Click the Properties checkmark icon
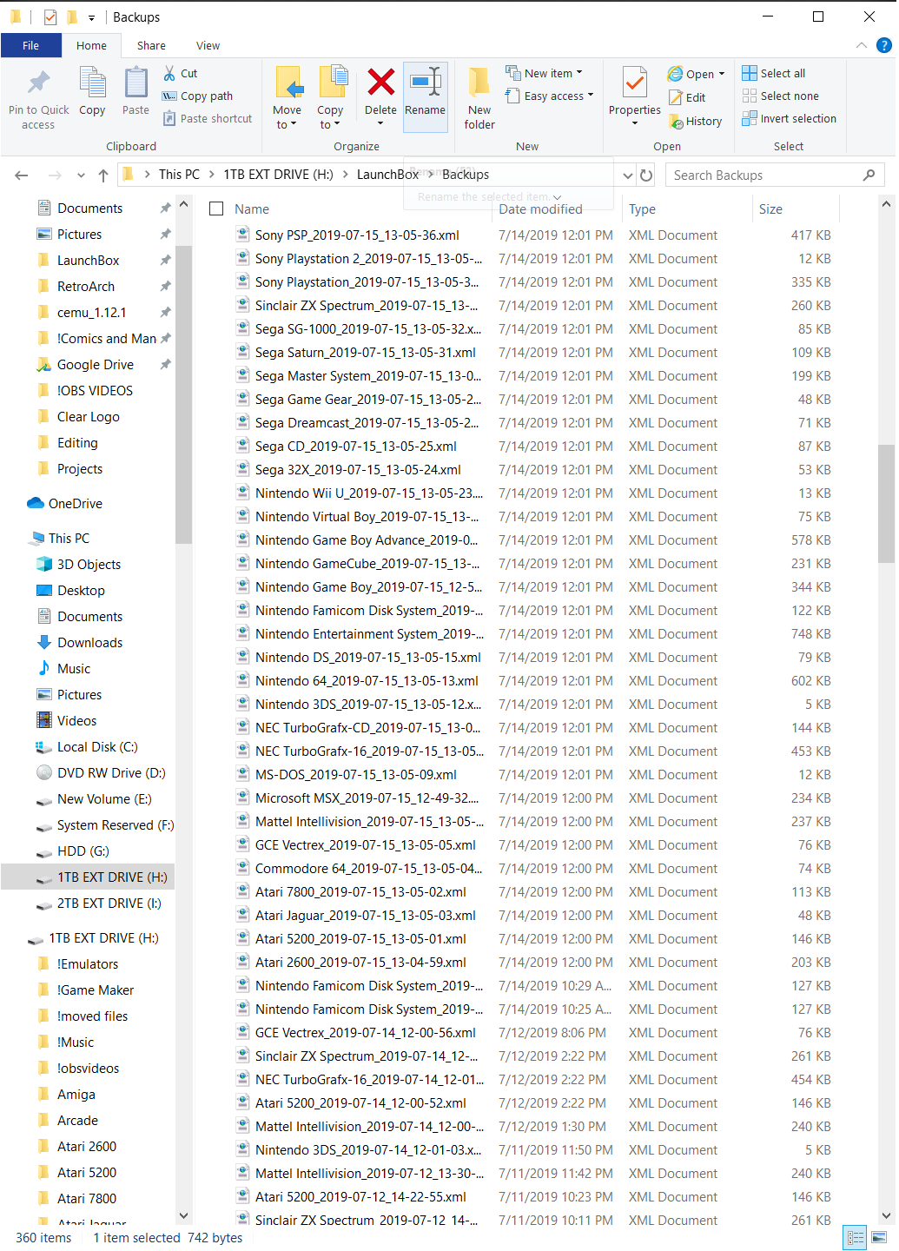The image size is (899, 1251). click(635, 83)
